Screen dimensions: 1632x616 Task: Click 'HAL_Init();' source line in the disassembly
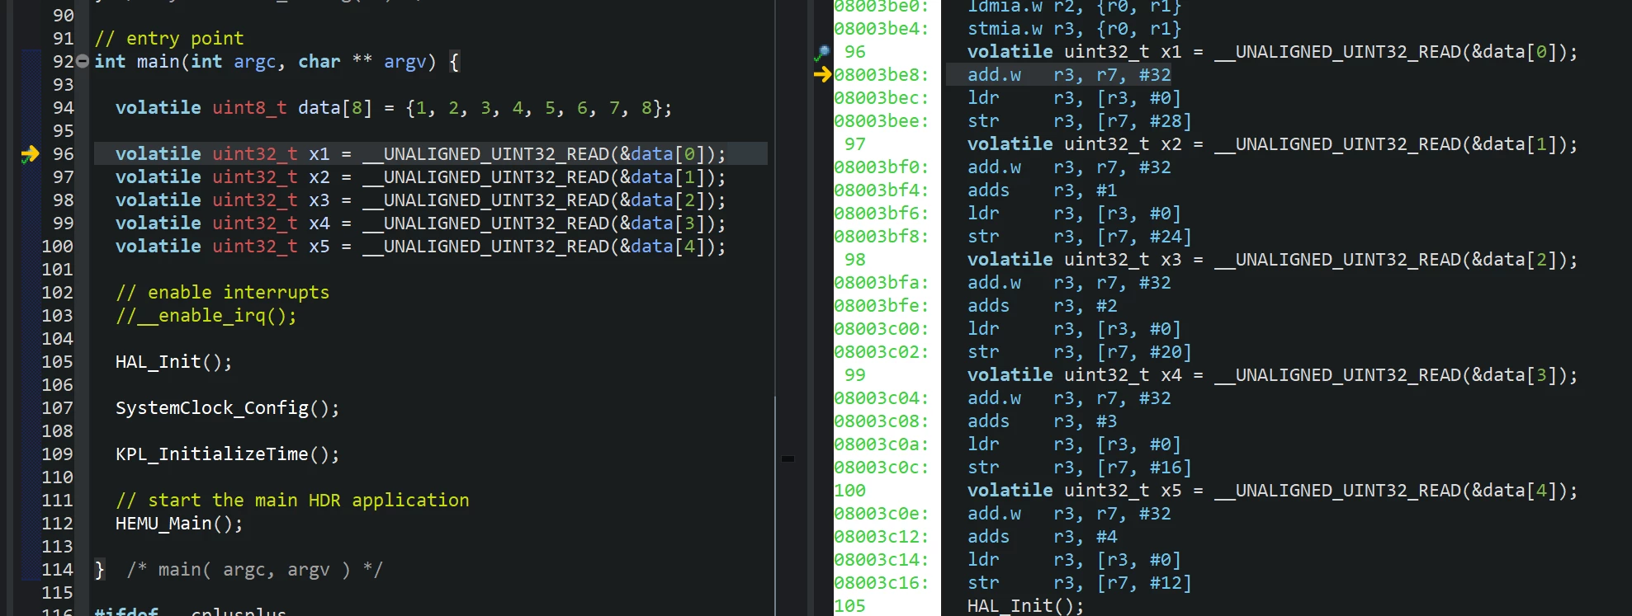[x=1026, y=606]
